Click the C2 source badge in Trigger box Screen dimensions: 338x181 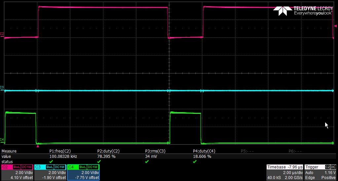coord(327,167)
